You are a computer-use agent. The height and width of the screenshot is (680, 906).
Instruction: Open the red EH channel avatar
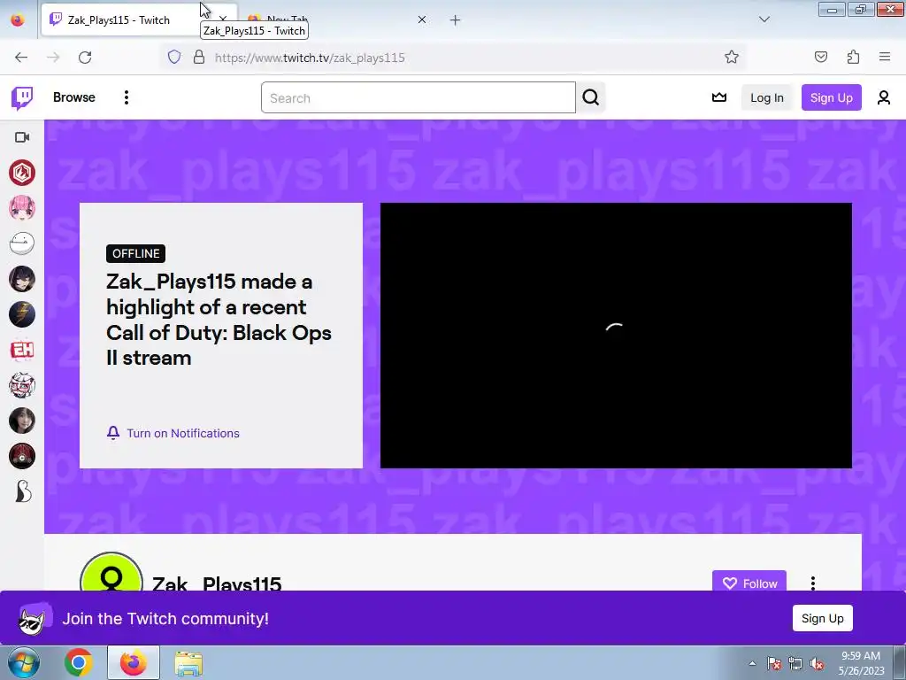click(x=22, y=350)
